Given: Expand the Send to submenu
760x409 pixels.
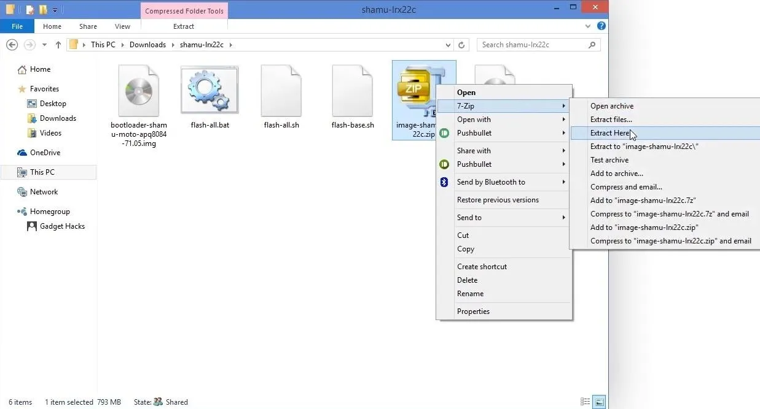Looking at the screenshot, I should point(504,218).
